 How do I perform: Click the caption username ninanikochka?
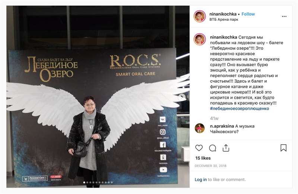click(x=223, y=37)
